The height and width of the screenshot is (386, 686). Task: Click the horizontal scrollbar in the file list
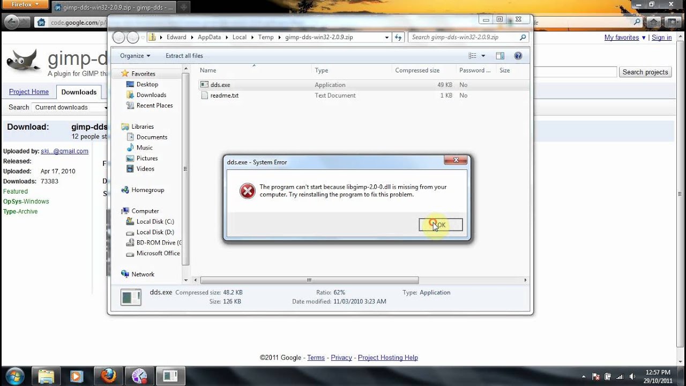[309, 280]
